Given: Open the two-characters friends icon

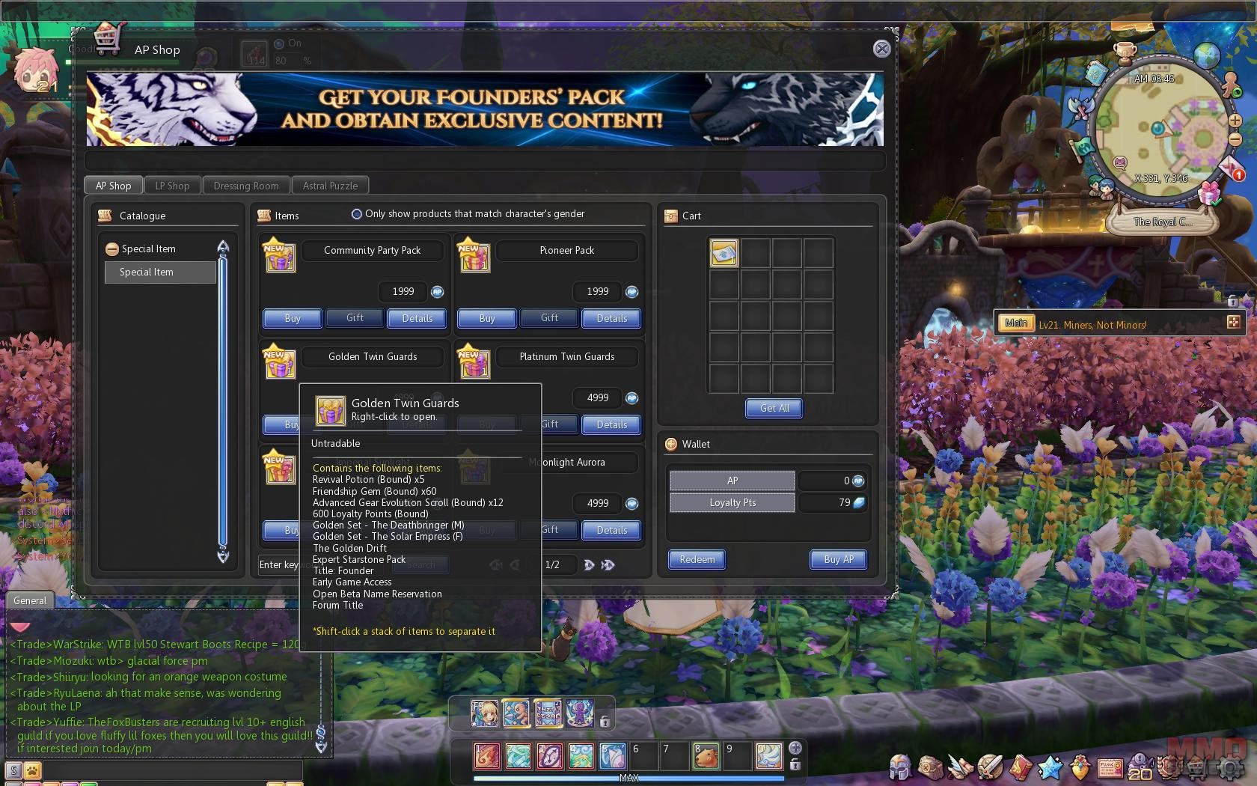Looking at the screenshot, I should [x=1100, y=186].
